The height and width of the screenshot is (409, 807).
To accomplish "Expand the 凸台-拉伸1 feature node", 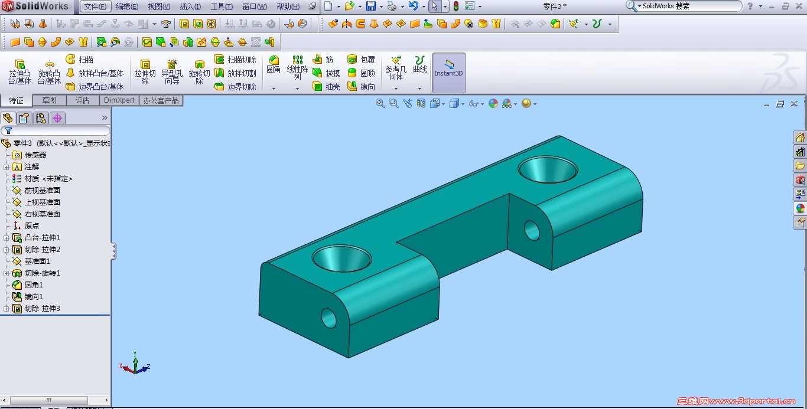I will pyautogui.click(x=6, y=238).
